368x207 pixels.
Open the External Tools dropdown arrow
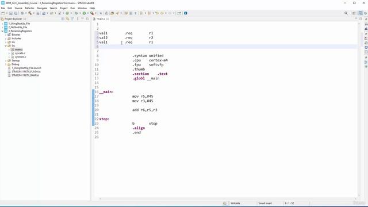click(x=96, y=13)
